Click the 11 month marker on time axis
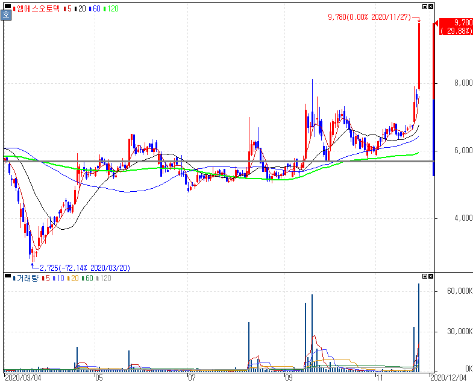Image resolution: width=473 pixels, height=383 pixels. tap(380, 378)
